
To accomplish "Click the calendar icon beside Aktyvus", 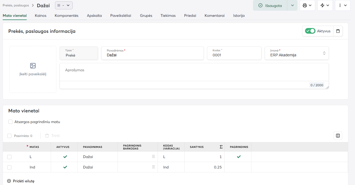I will pyautogui.click(x=338, y=31).
